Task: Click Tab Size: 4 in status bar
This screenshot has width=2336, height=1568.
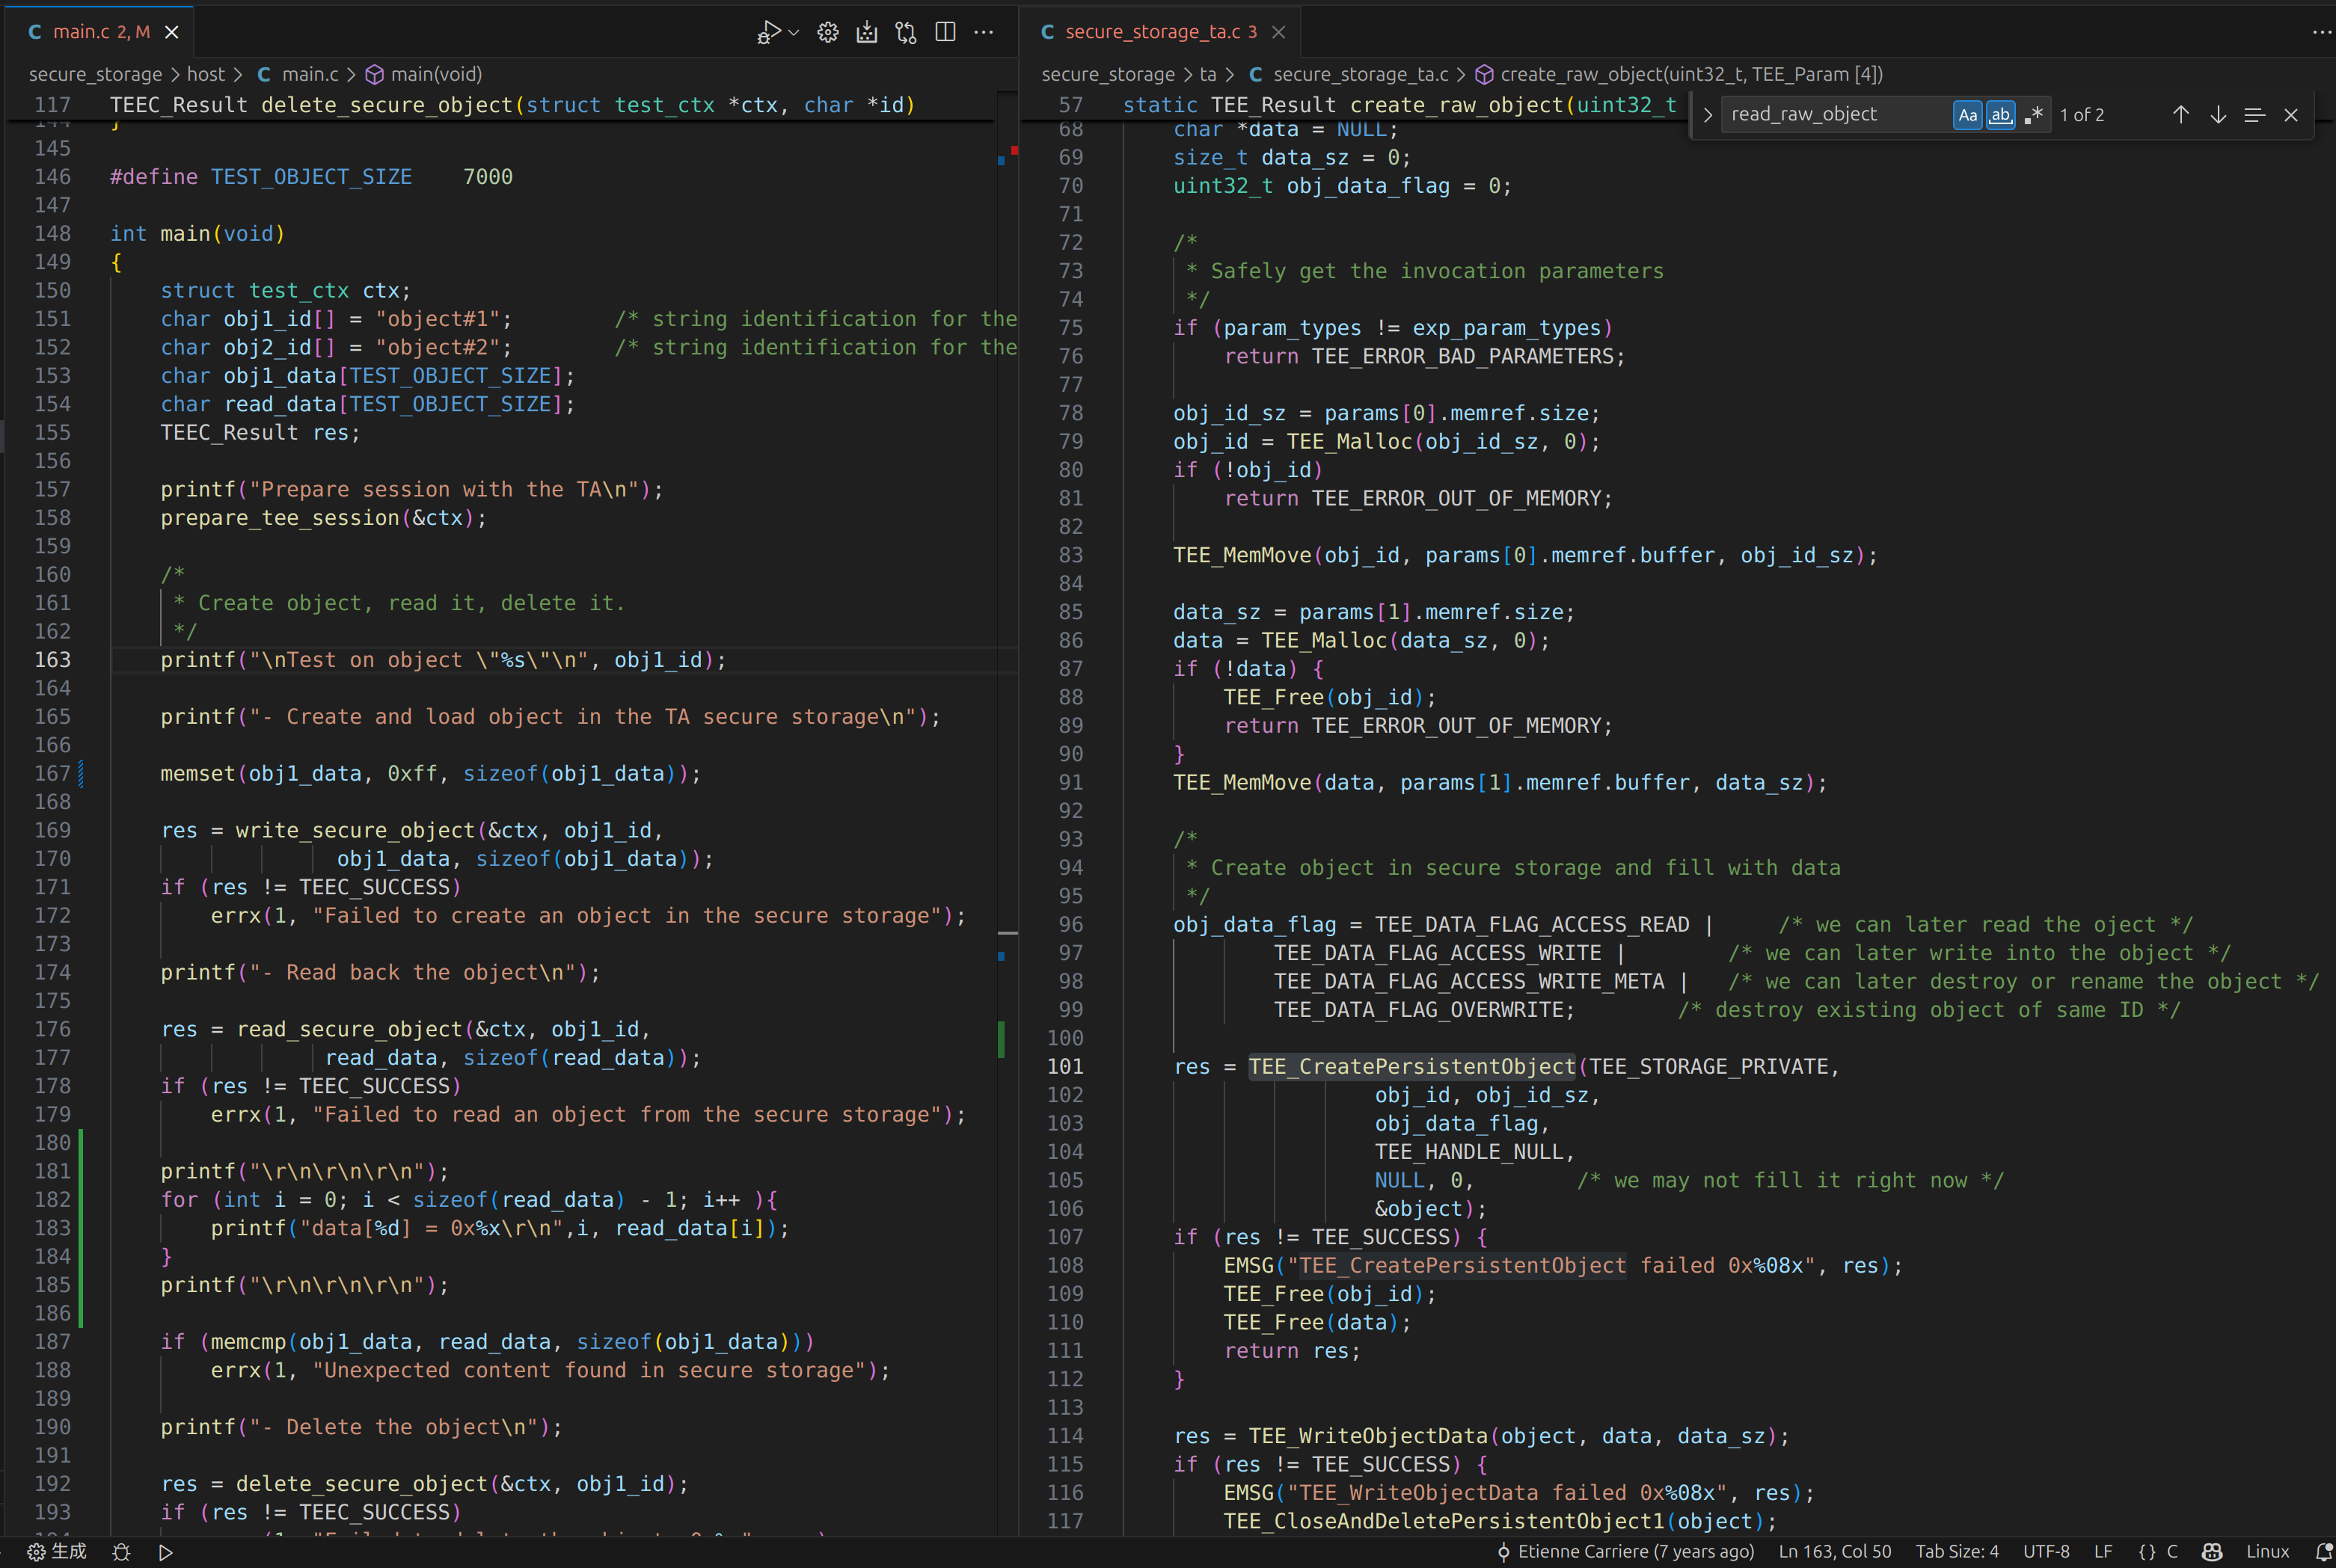Action: coord(1956,1551)
